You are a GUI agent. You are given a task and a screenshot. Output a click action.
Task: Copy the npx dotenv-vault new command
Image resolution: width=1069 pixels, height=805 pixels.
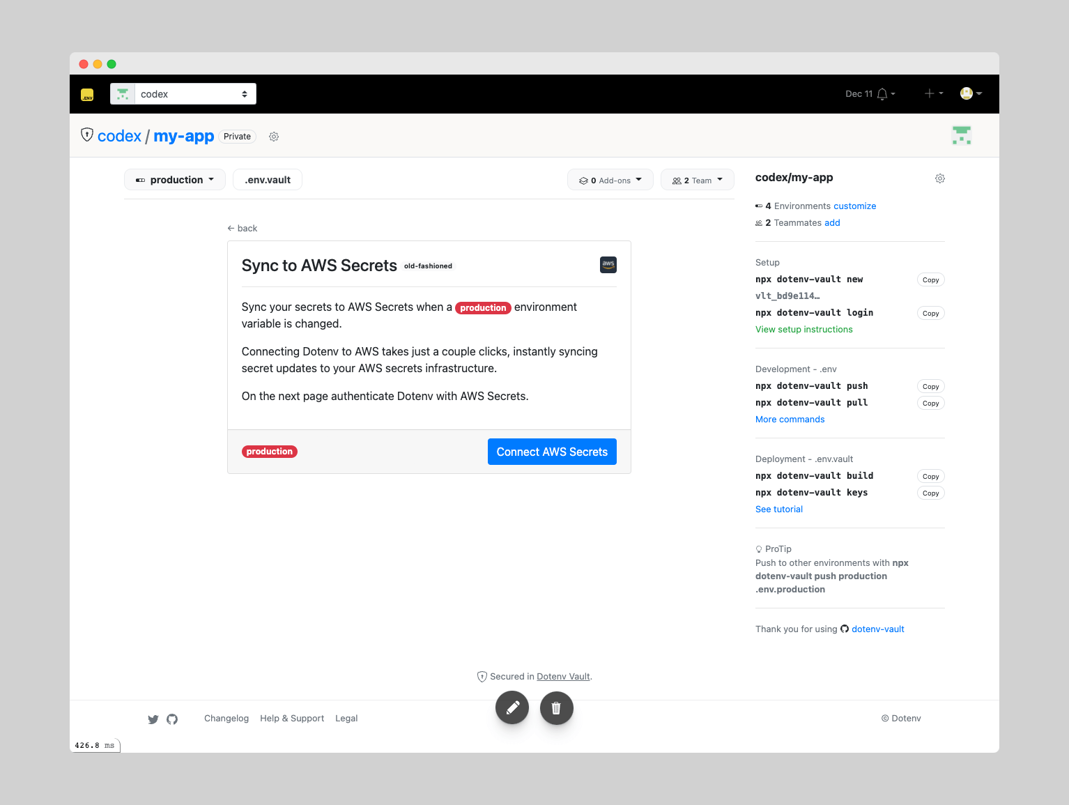931,280
